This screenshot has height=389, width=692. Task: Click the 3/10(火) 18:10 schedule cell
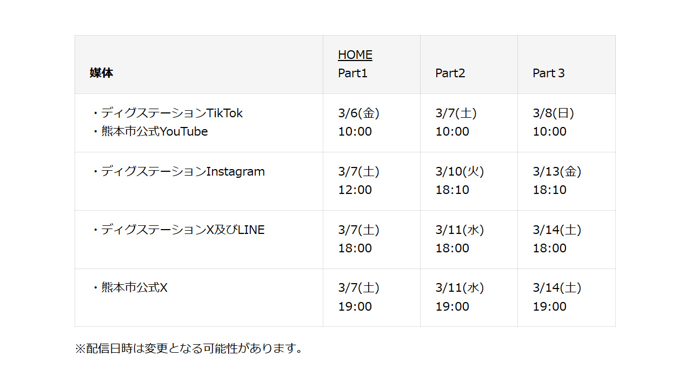click(459, 181)
